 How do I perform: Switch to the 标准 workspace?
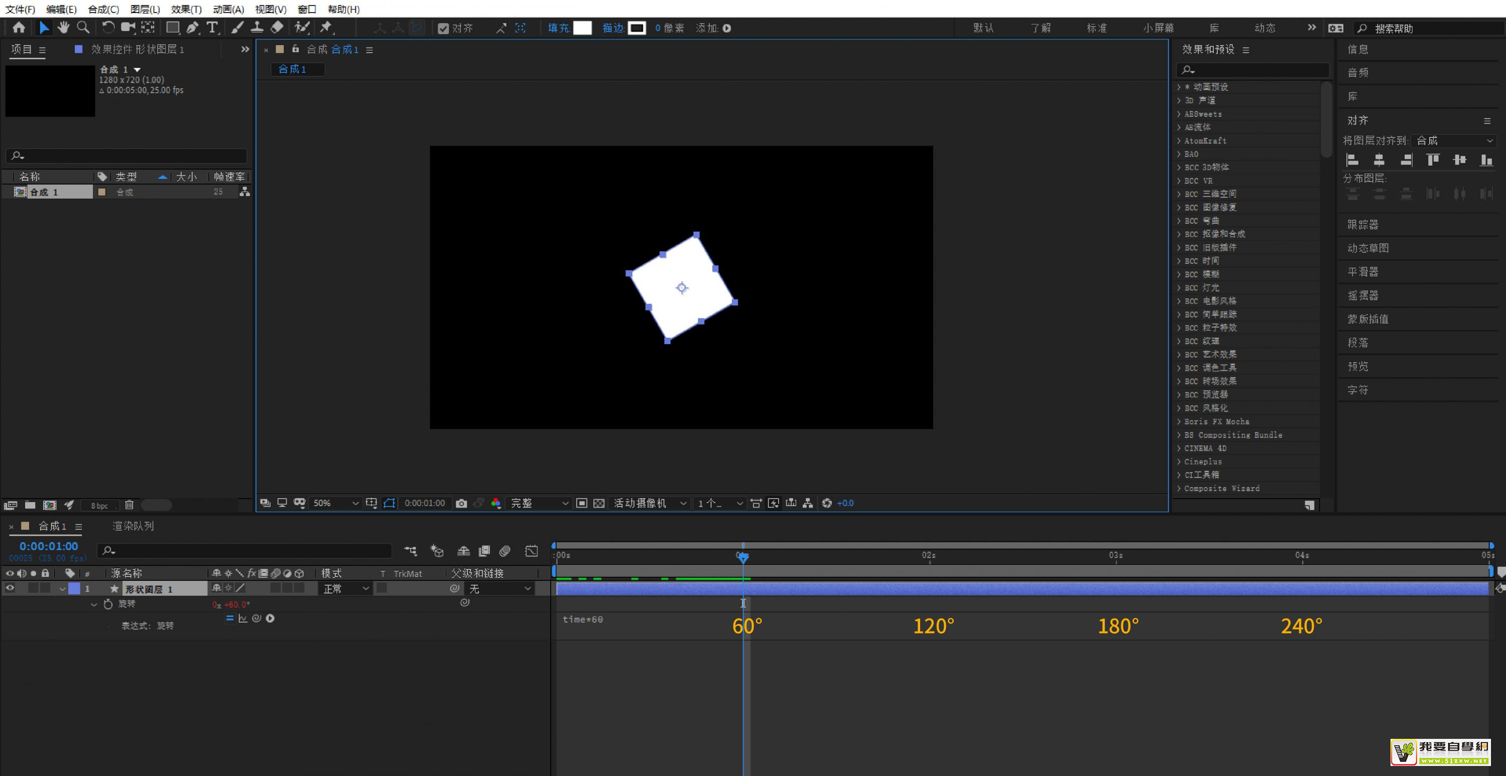(x=1096, y=28)
